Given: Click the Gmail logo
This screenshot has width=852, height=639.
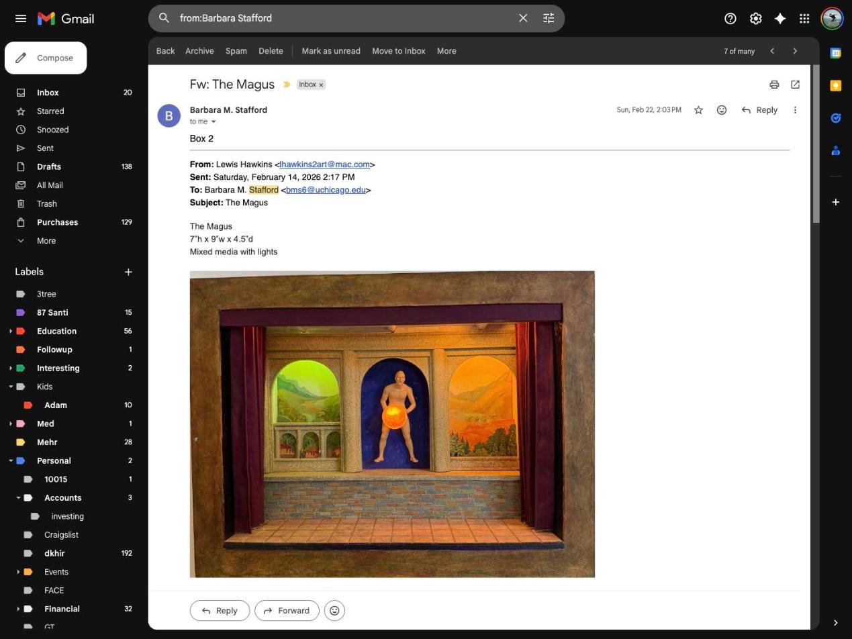Looking at the screenshot, I should 66,18.
